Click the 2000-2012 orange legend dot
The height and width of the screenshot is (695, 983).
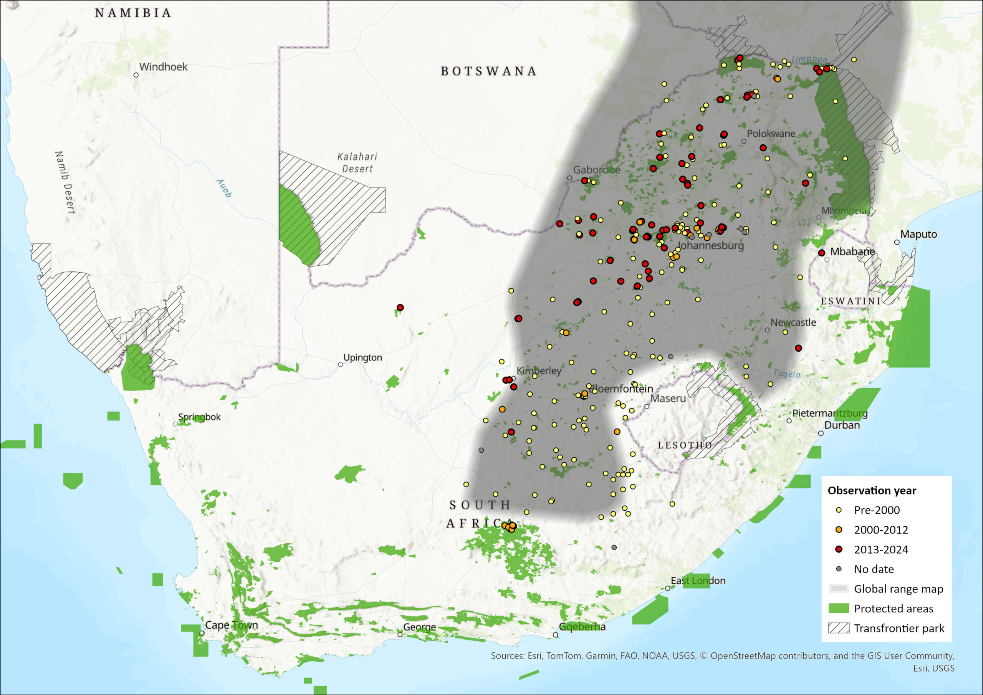pyautogui.click(x=839, y=530)
